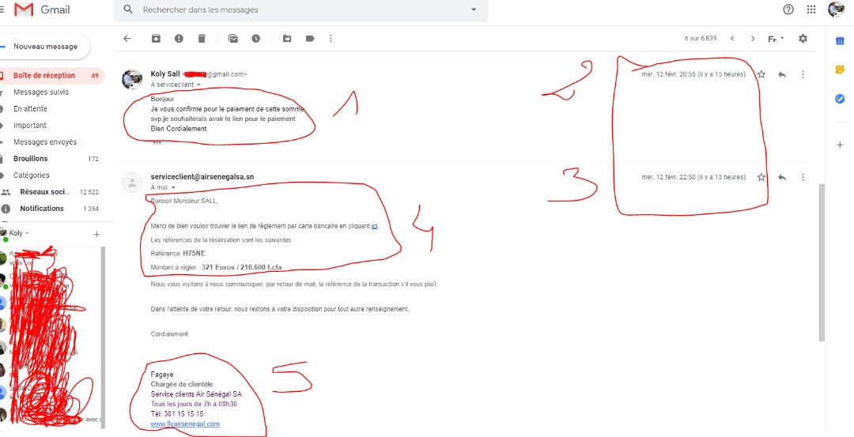Image resolution: width=854 pixels, height=437 pixels.
Task: Open the input language selector dropdown
Action: coord(782,38)
